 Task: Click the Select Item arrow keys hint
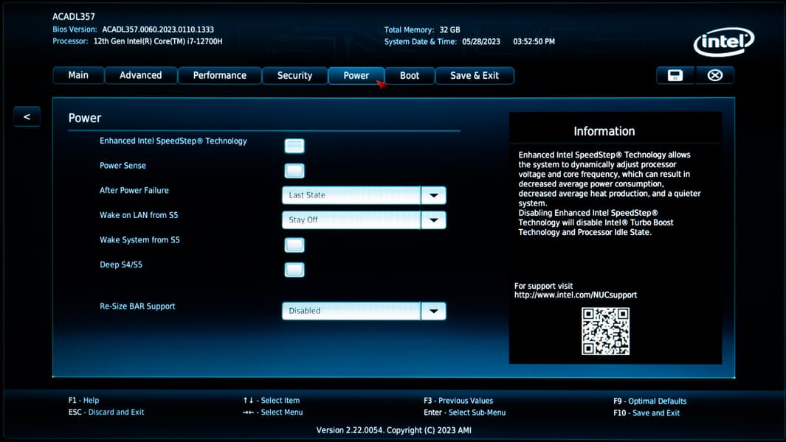click(271, 401)
